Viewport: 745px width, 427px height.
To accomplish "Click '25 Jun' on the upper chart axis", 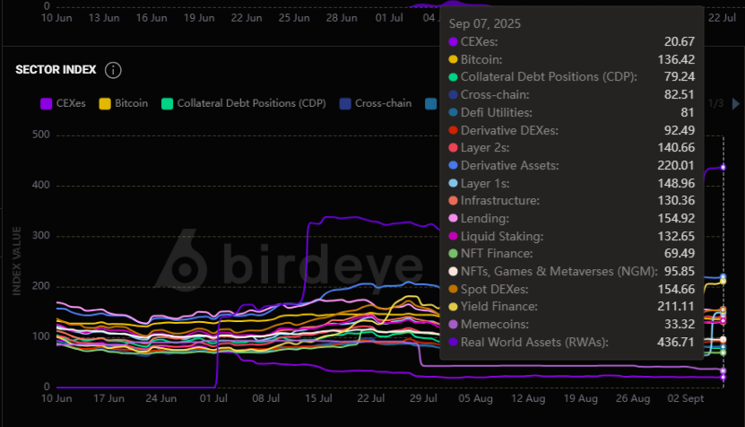I will pos(294,18).
